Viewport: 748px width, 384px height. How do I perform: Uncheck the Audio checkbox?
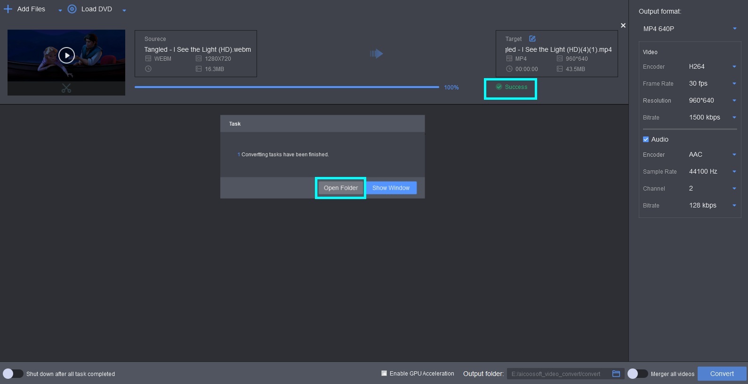coord(646,139)
